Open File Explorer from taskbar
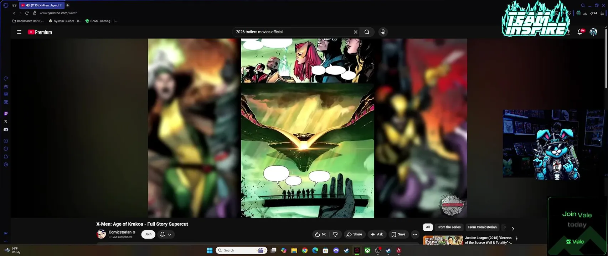The width and height of the screenshot is (608, 256). coord(294,250)
